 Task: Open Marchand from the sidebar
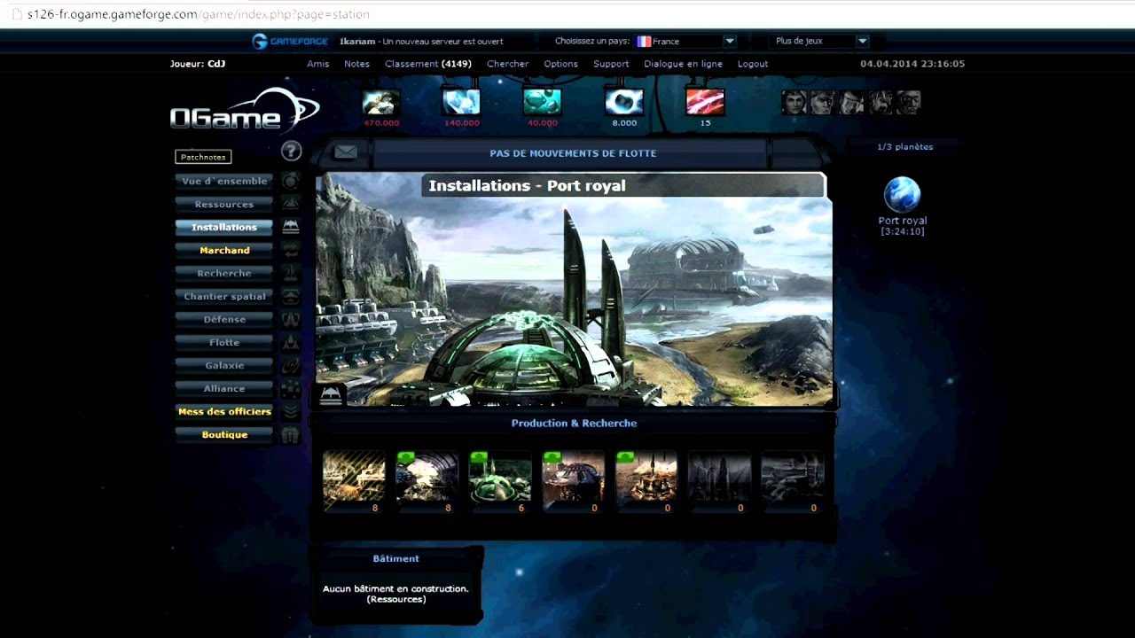(224, 250)
